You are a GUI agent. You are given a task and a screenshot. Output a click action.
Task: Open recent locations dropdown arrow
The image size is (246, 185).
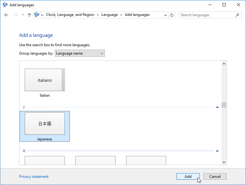pos(23,15)
